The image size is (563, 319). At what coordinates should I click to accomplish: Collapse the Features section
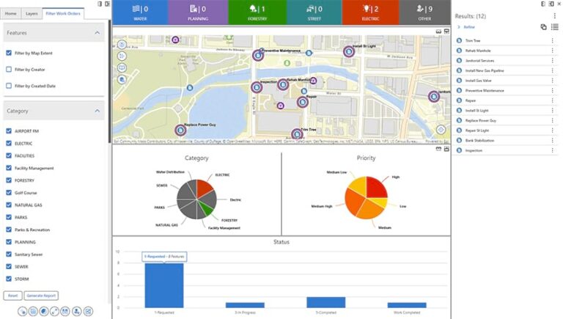97,33
